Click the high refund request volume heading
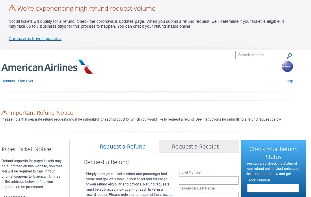Viewport: 311px width, 197px height. (86, 8)
